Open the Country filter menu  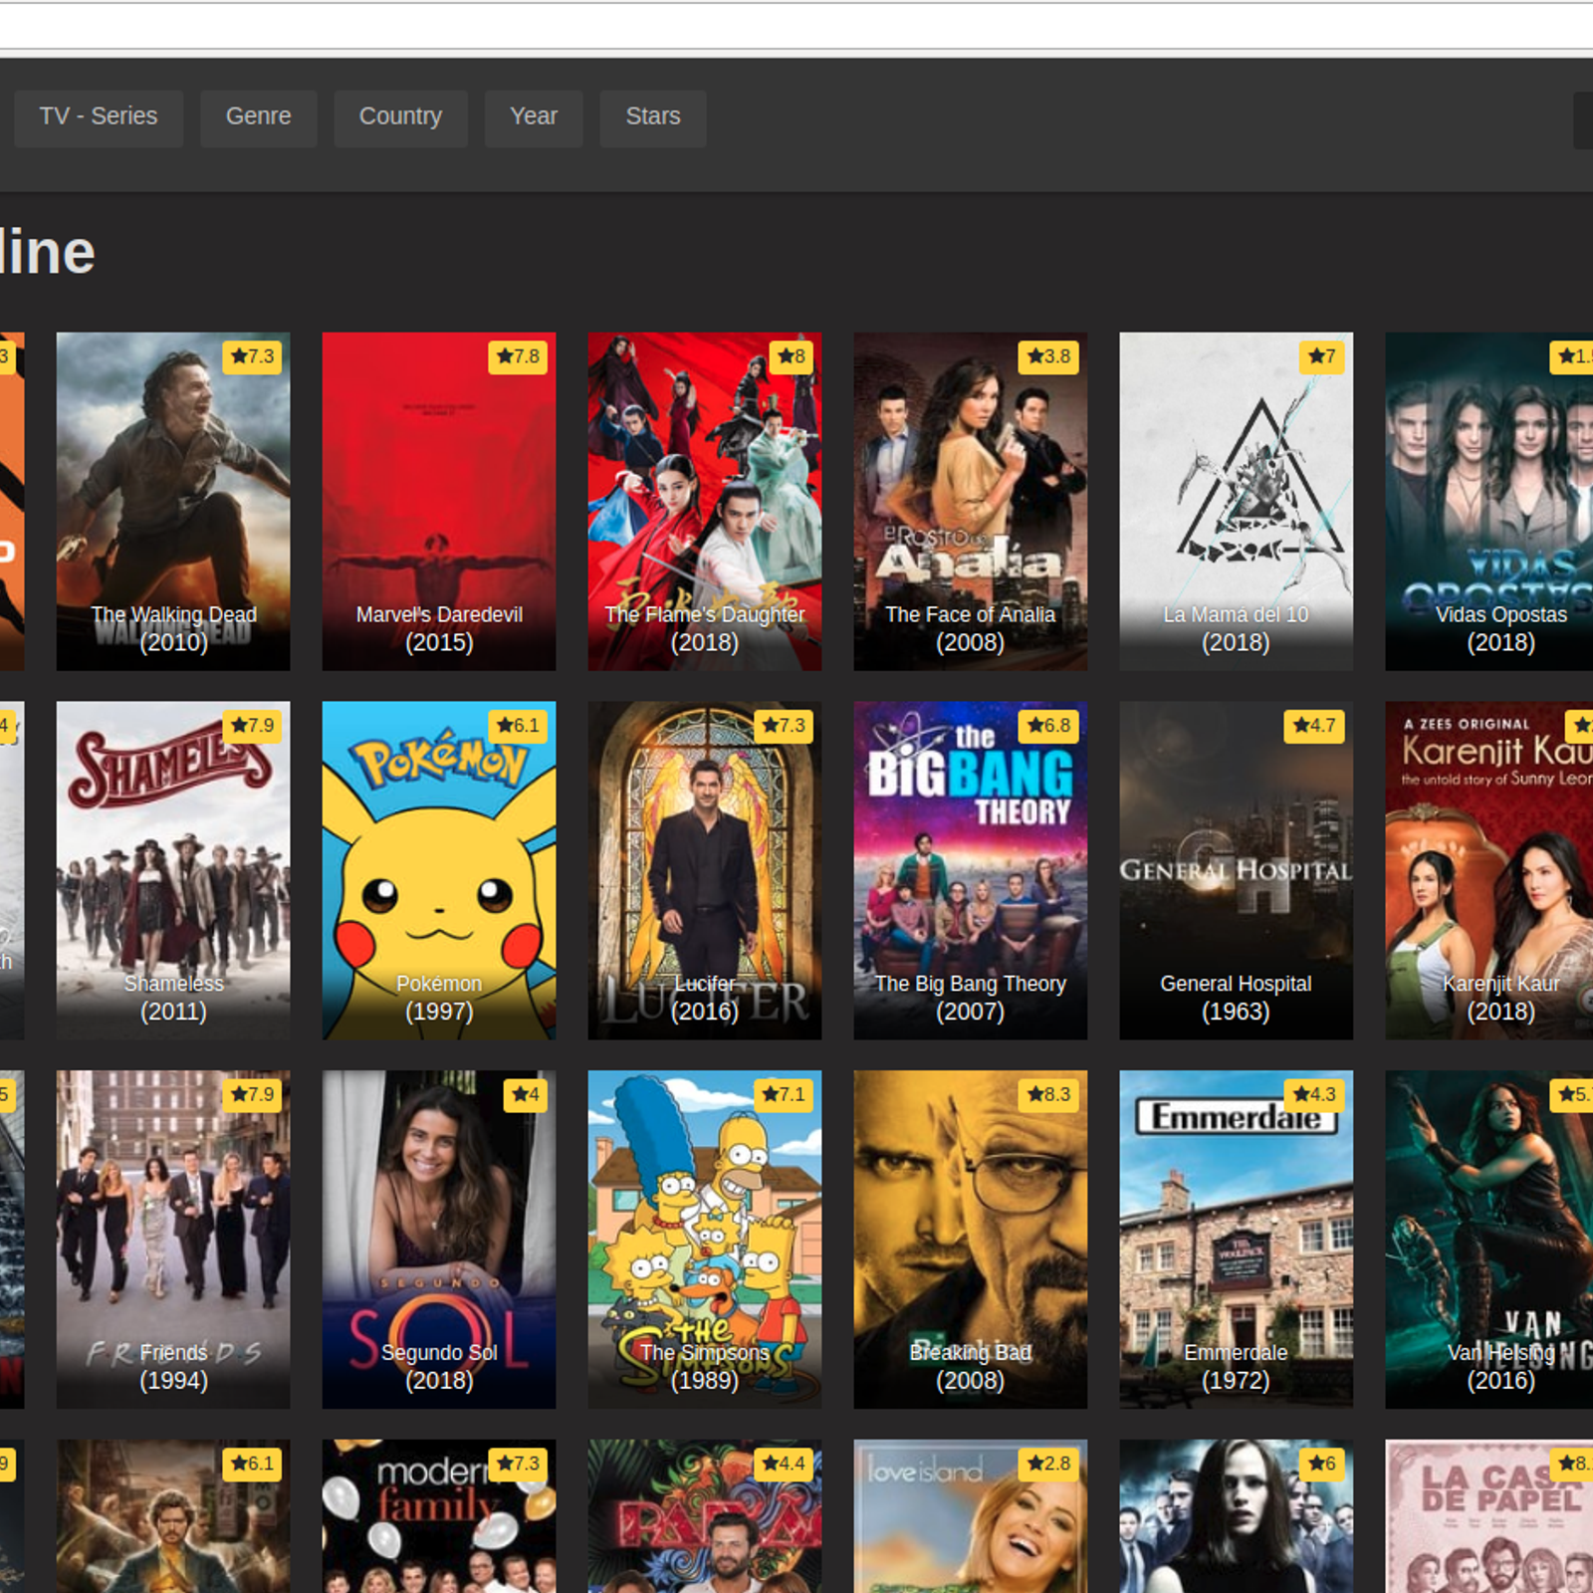tap(400, 117)
